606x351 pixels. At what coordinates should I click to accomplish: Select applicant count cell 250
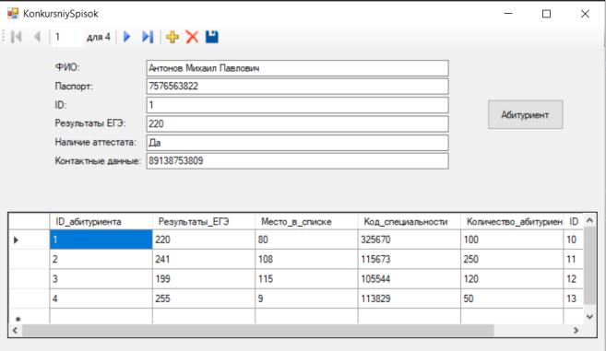point(512,259)
